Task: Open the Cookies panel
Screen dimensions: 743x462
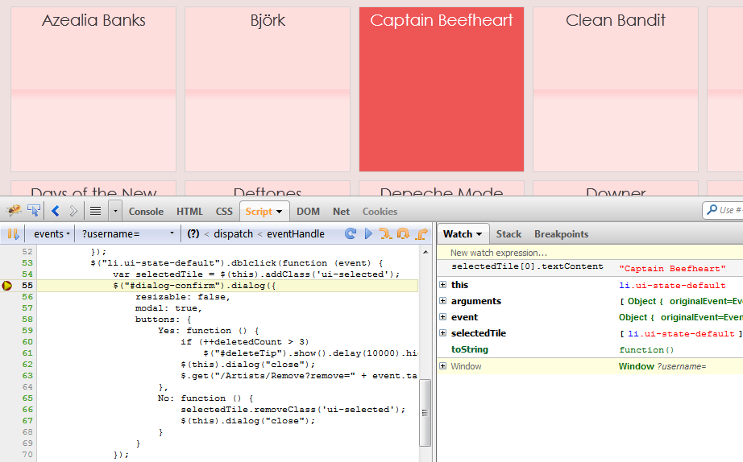Action: point(380,212)
